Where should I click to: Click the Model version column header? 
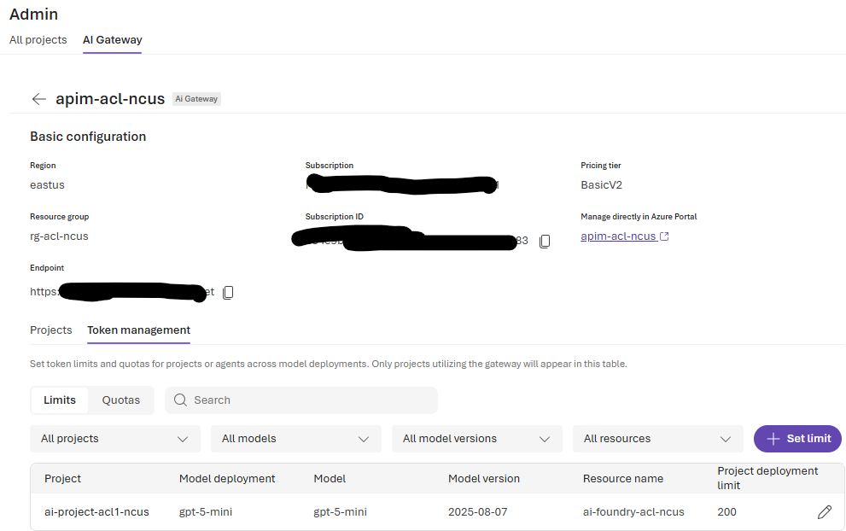click(484, 479)
